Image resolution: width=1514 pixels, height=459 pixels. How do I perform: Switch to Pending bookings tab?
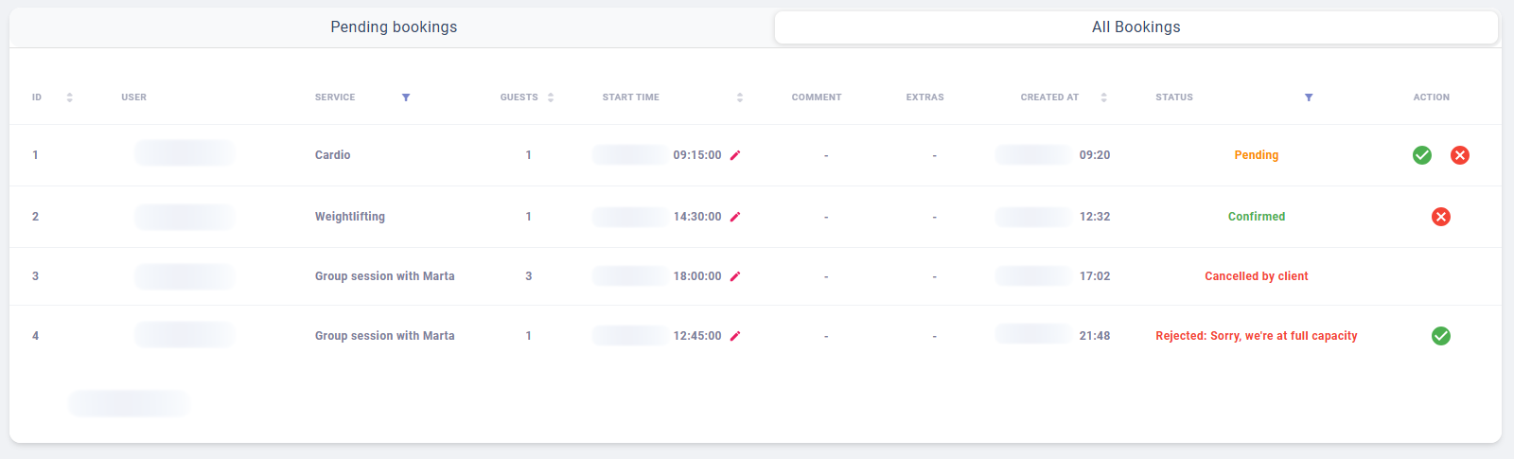394,27
